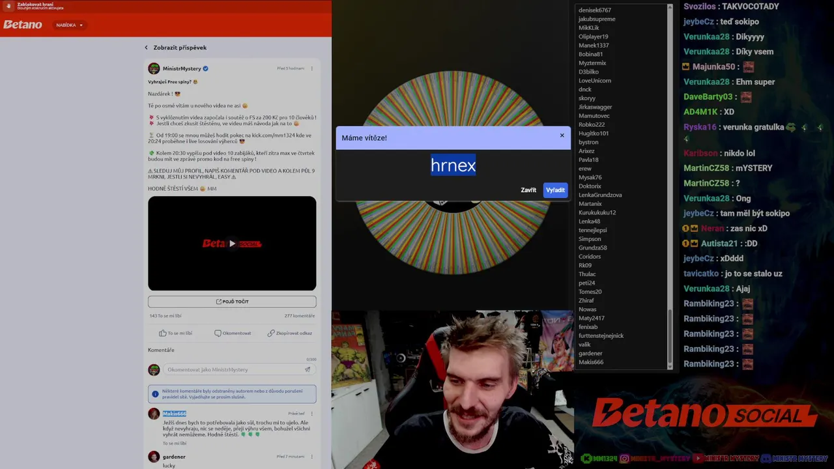
Task: Click the Discord MINISTR MYSTERY label
Action: pos(794,459)
